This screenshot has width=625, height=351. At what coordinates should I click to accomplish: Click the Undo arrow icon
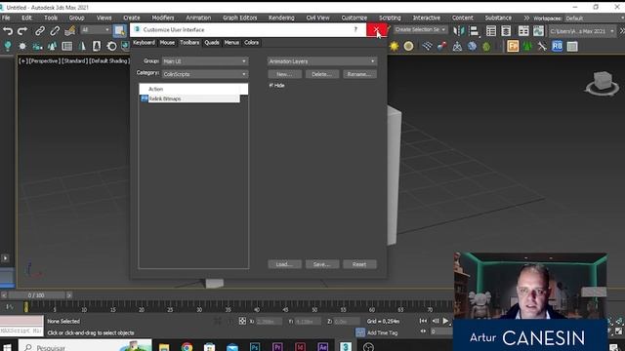click(x=8, y=30)
